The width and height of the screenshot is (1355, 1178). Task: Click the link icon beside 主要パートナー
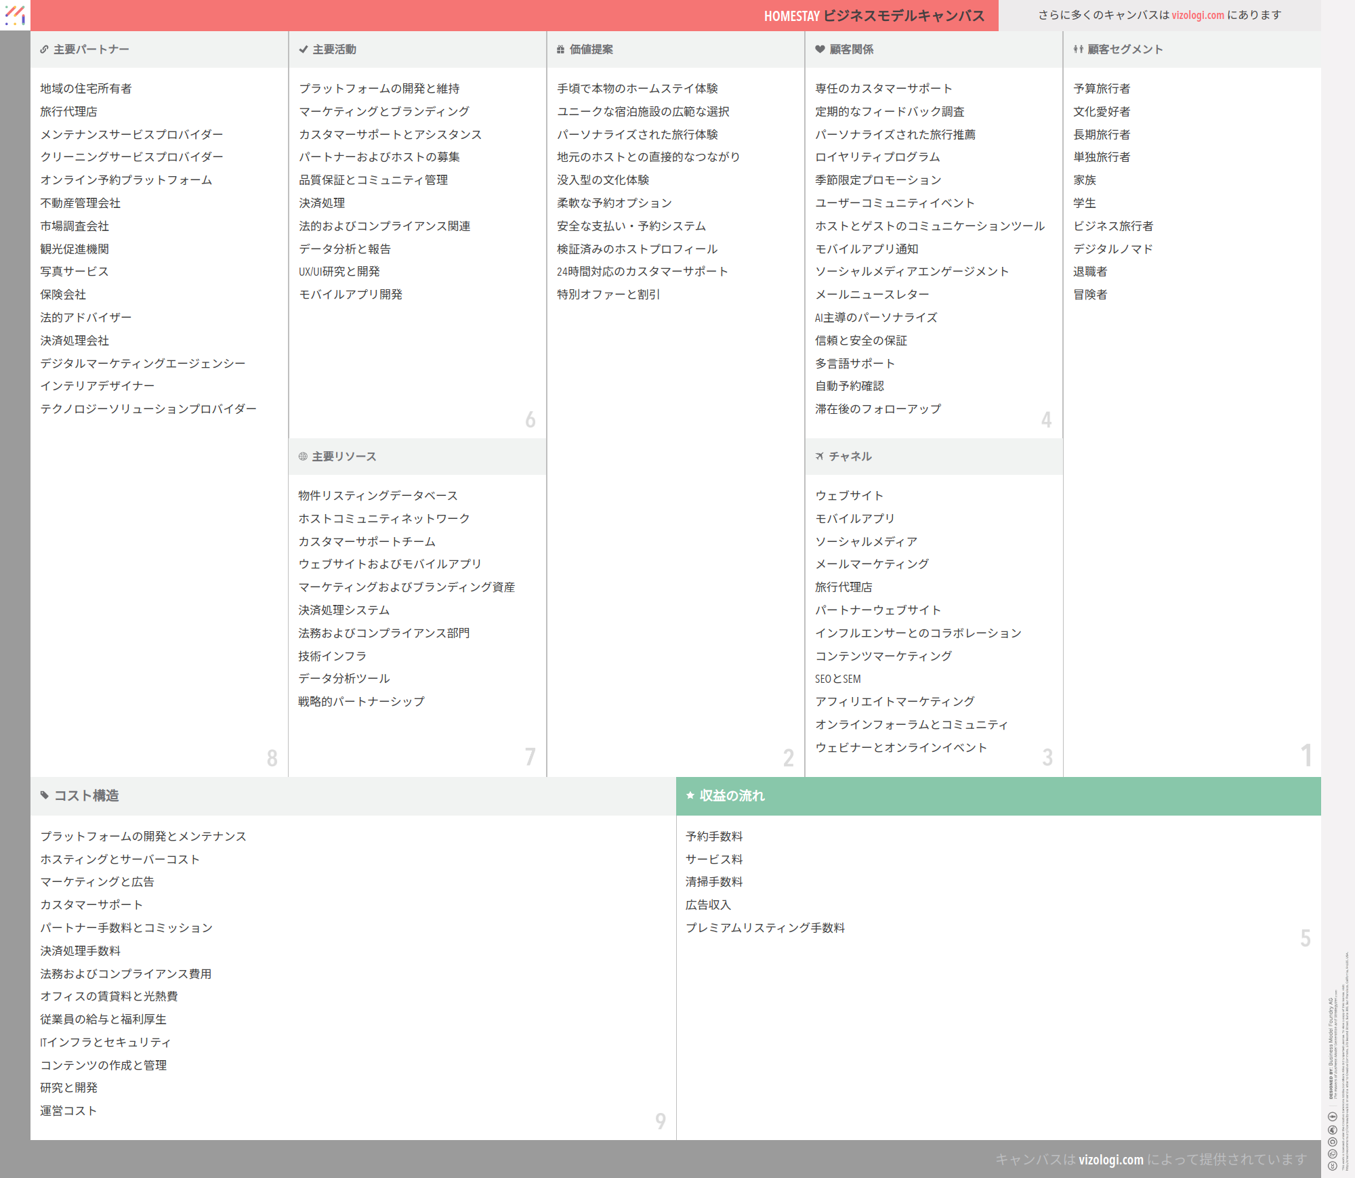point(44,49)
